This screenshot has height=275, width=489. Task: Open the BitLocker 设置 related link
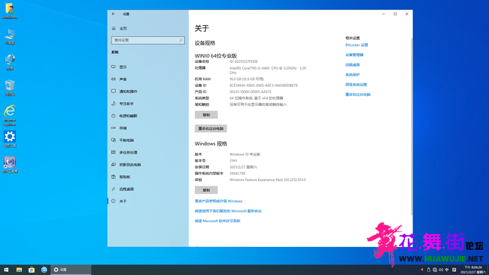point(357,45)
